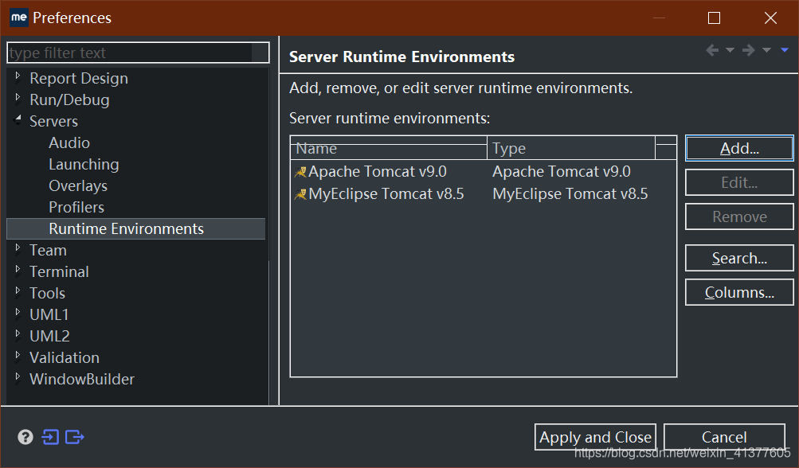Click the MyEclipse logo in the title bar

pyautogui.click(x=18, y=17)
